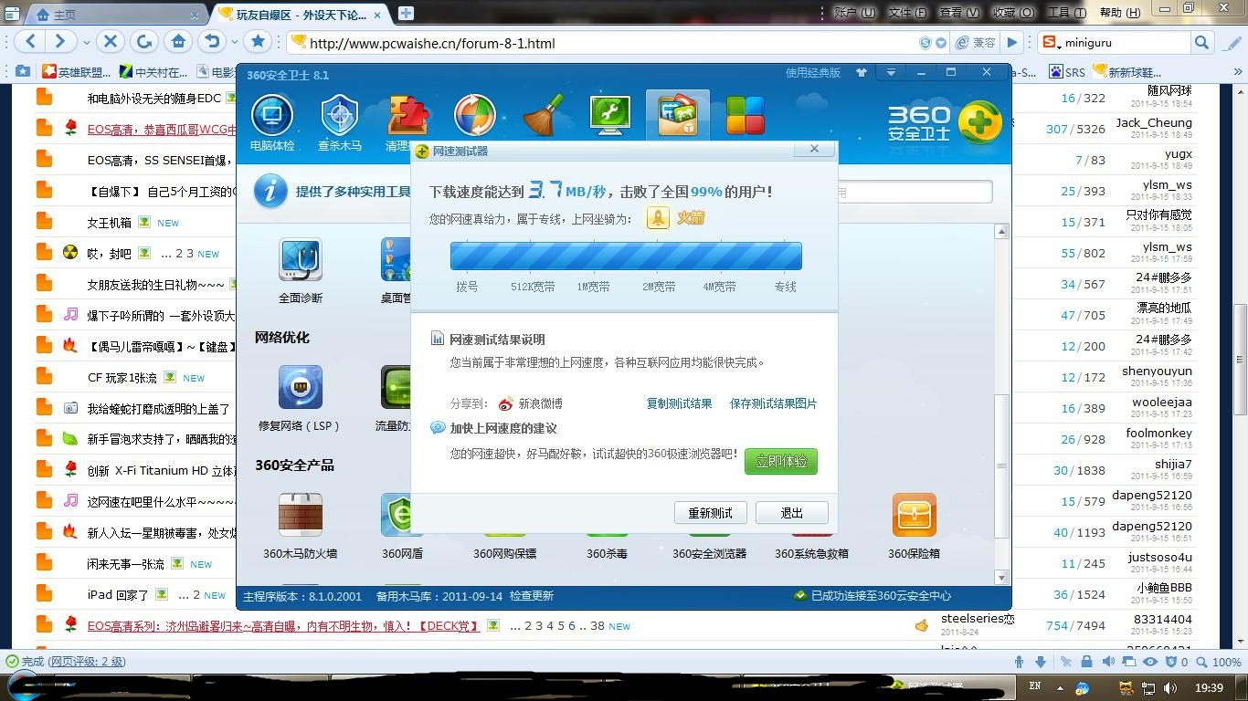Click the 360 window scroll down arrow
The width and height of the screenshot is (1248, 701).
point(1001,578)
